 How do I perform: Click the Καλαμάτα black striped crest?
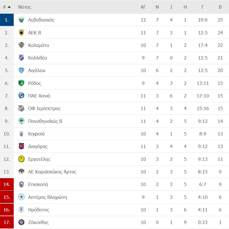[21, 45]
